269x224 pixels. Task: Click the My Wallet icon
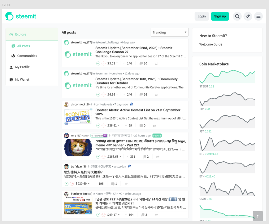click(x=11, y=80)
